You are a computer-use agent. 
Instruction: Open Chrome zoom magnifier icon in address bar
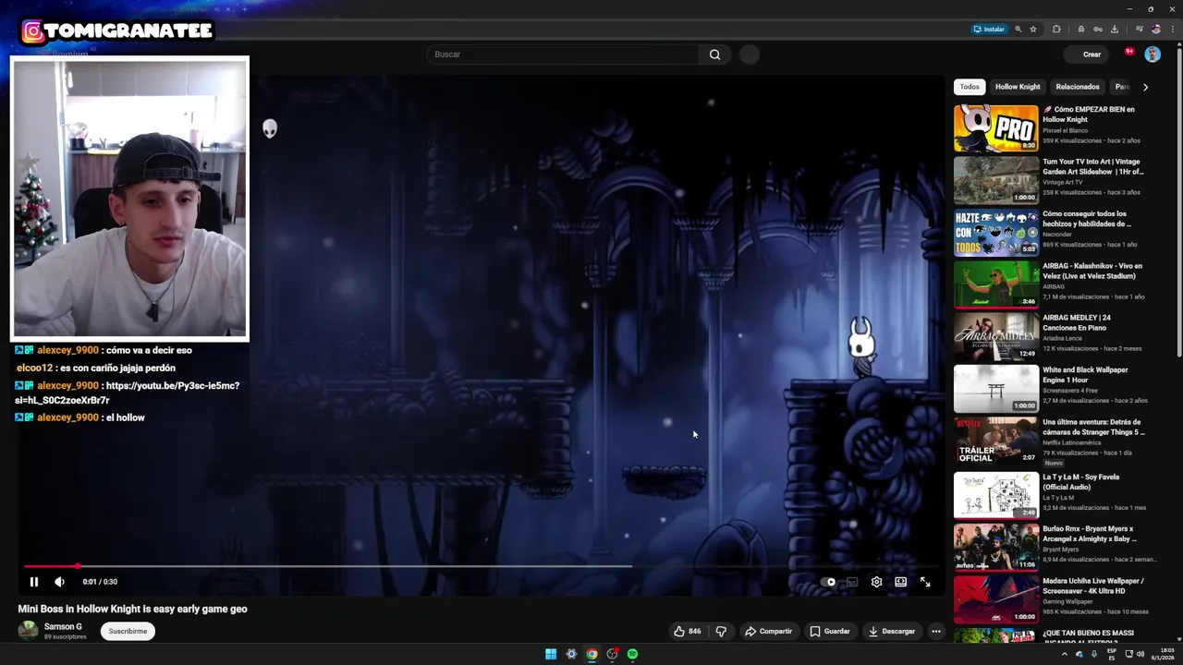click(x=1018, y=29)
